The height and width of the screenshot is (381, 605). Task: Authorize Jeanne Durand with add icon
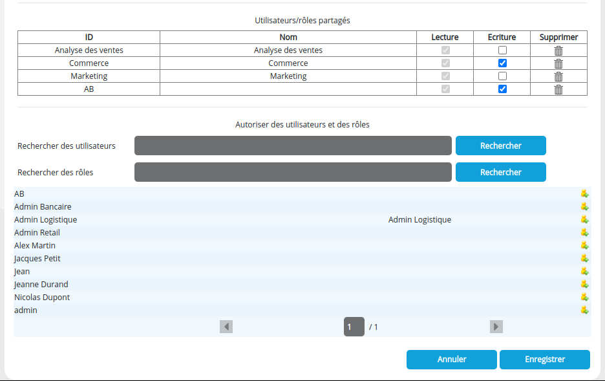click(x=584, y=285)
